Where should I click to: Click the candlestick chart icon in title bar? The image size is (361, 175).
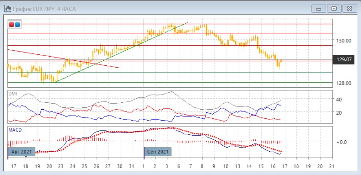click(7, 9)
